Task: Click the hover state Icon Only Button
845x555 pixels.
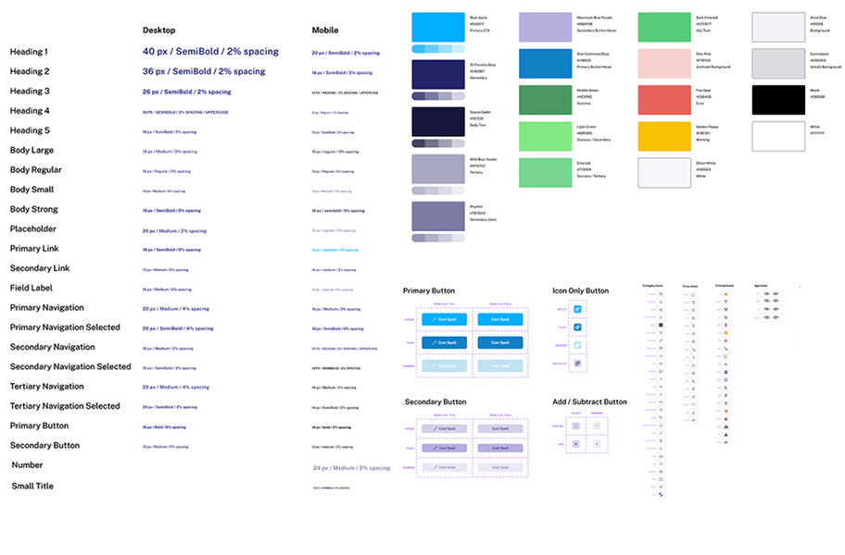Action: click(577, 327)
